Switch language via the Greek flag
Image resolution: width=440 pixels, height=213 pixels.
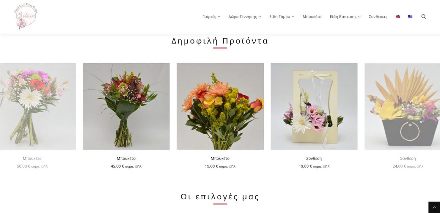point(410,16)
